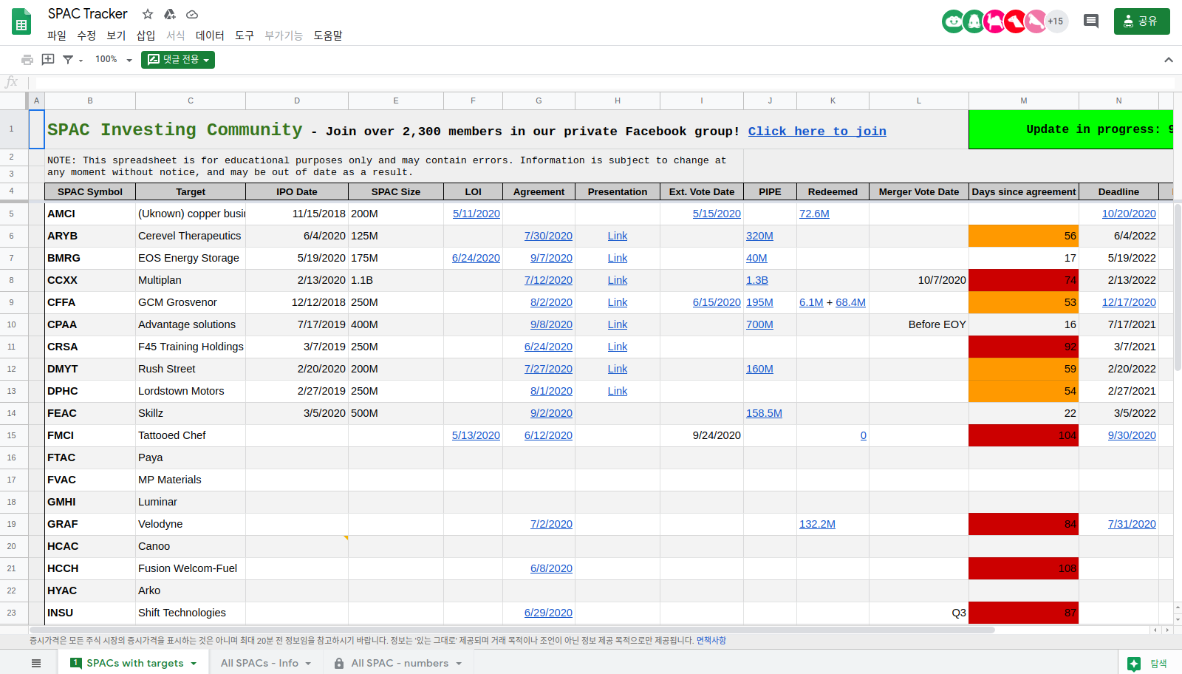
Task: Open the 도구 menu
Action: [245, 35]
